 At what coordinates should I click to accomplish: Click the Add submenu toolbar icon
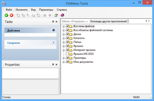[x=23, y=15]
